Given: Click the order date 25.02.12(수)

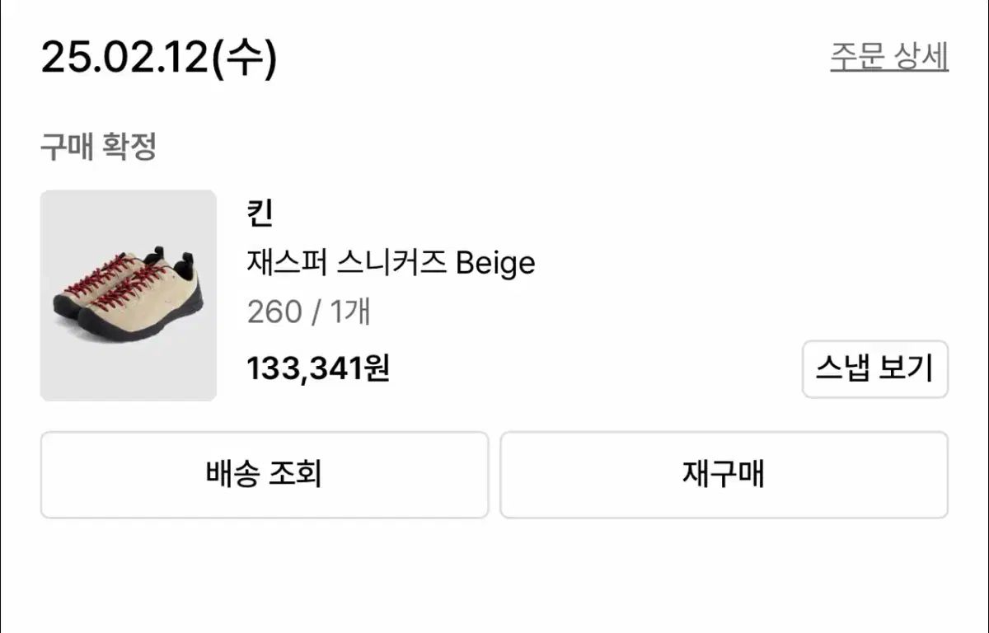Looking at the screenshot, I should click(158, 58).
